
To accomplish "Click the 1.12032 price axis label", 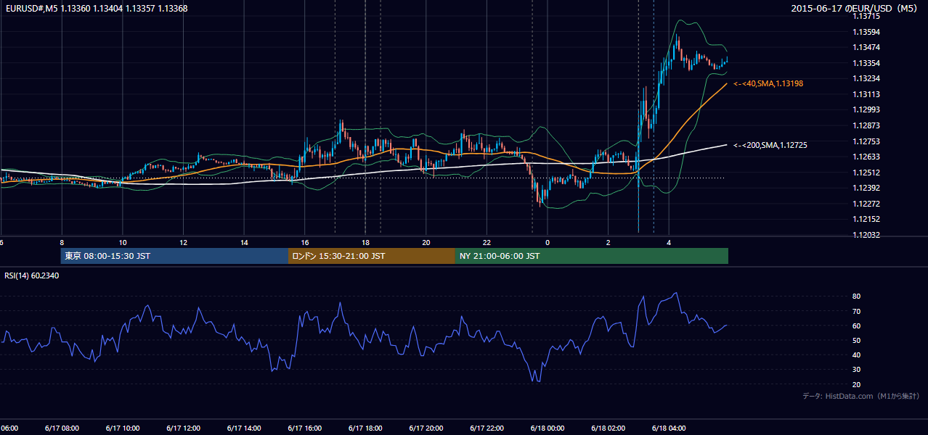I will pos(866,235).
